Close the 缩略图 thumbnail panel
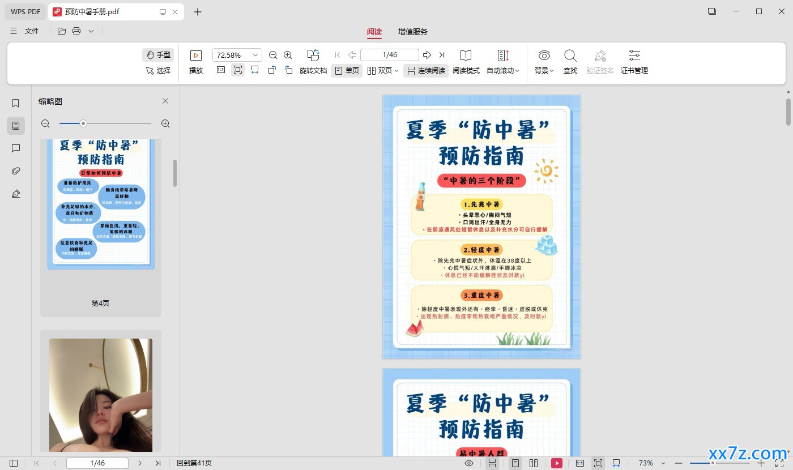Viewport: 793px width, 470px height. 165,101
